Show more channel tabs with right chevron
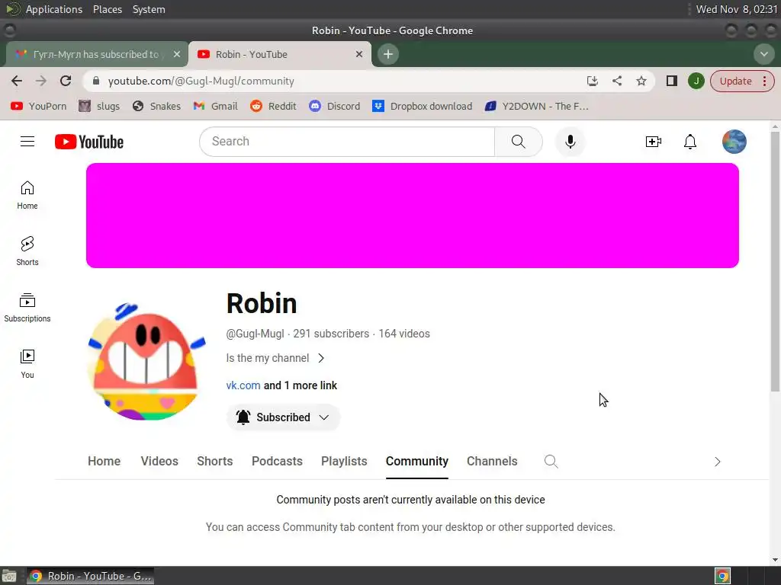 pyautogui.click(x=717, y=462)
